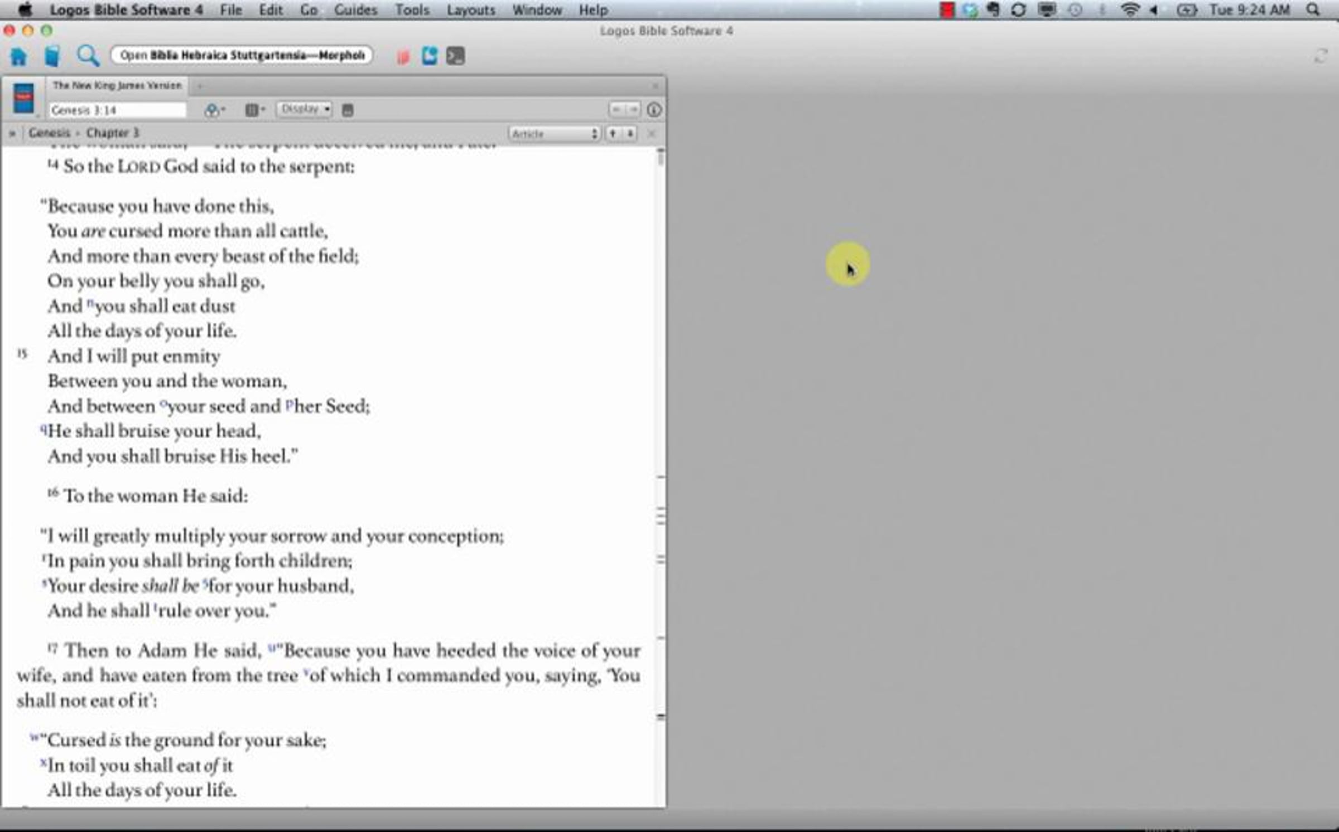Open the Tools menu
1339x832 pixels.
coord(412,10)
